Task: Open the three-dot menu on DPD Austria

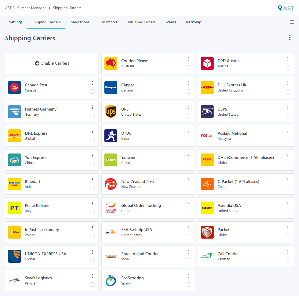Action: (288, 59)
